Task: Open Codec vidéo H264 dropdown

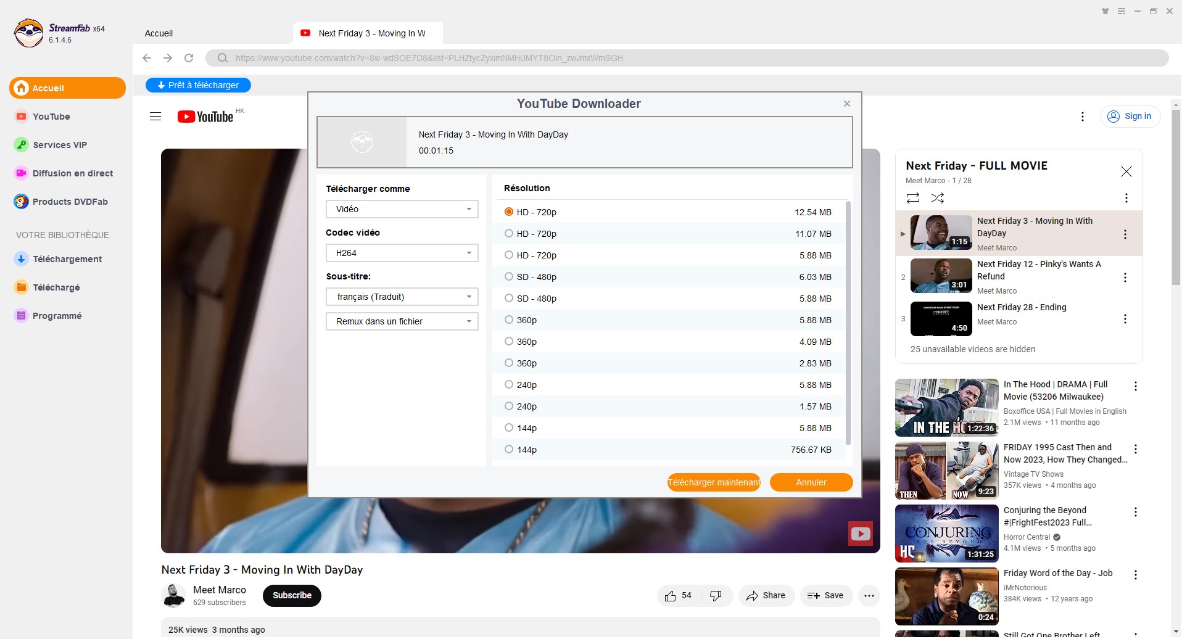Action: [x=402, y=253]
